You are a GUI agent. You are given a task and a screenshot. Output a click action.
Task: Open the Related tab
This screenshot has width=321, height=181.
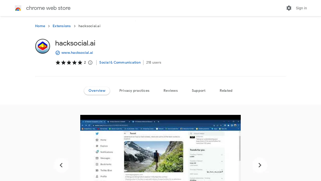226,91
